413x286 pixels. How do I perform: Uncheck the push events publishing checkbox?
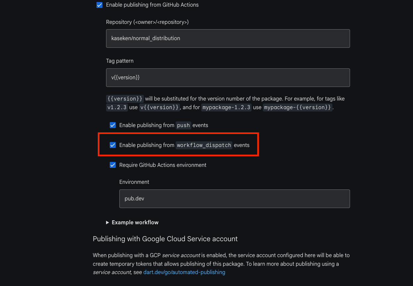[x=113, y=125]
